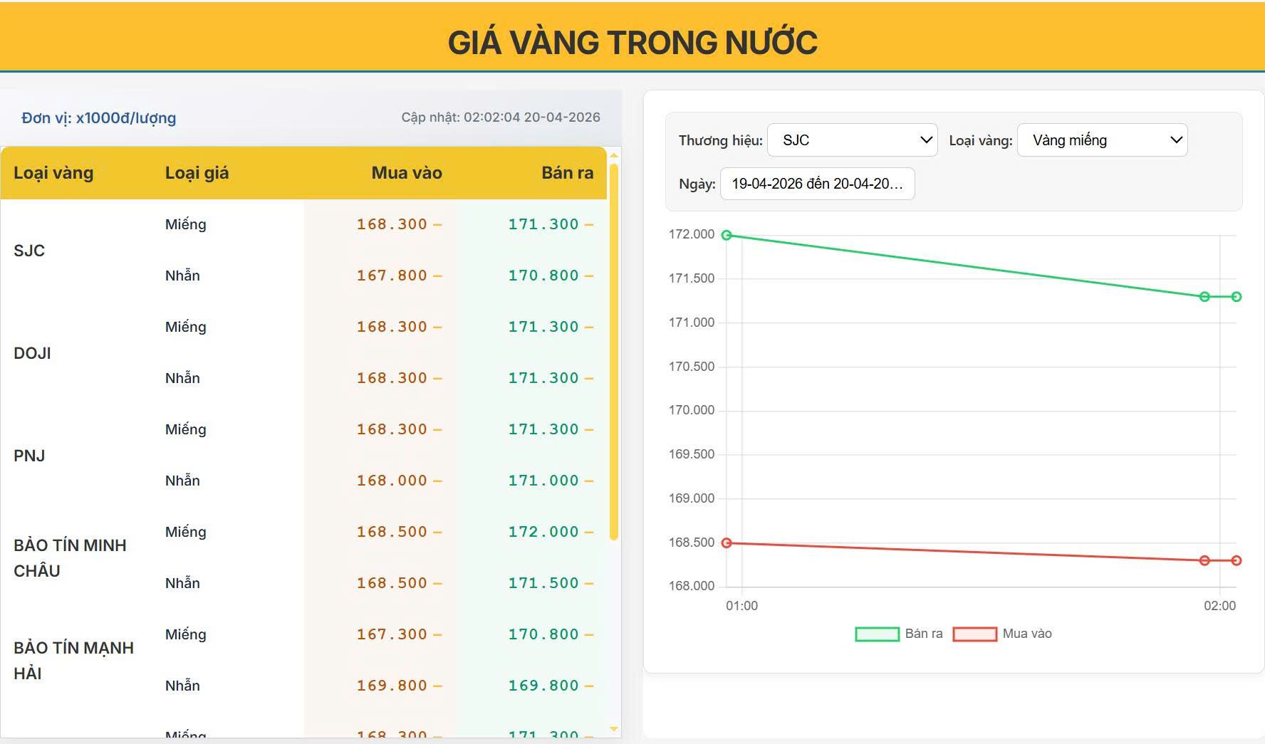The height and width of the screenshot is (744, 1265).
Task: Click SJC Nhẫn buy price 167.800
Action: click(392, 276)
